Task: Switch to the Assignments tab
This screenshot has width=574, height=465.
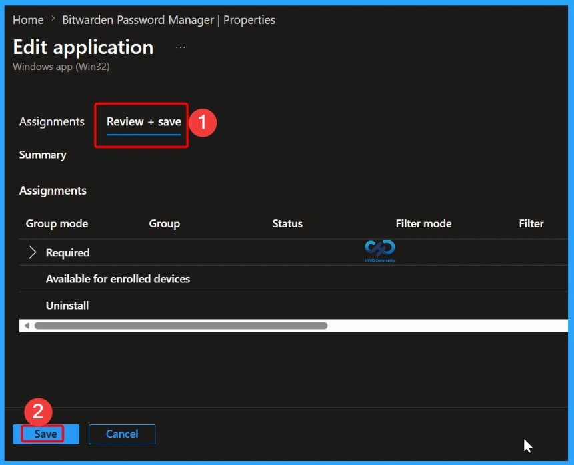Action: [51, 121]
